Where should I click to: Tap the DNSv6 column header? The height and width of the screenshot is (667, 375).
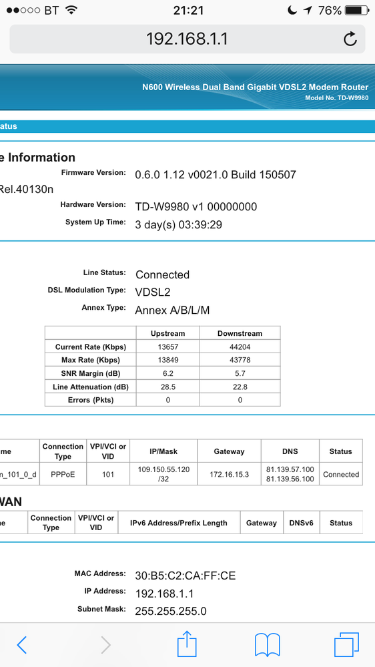click(302, 523)
